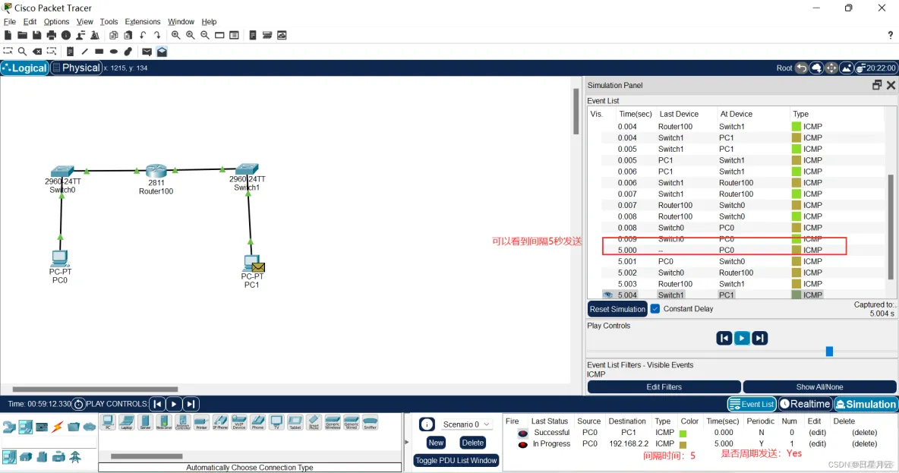Switch to the Logical workspace view
The height and width of the screenshot is (473, 899).
pyautogui.click(x=24, y=68)
